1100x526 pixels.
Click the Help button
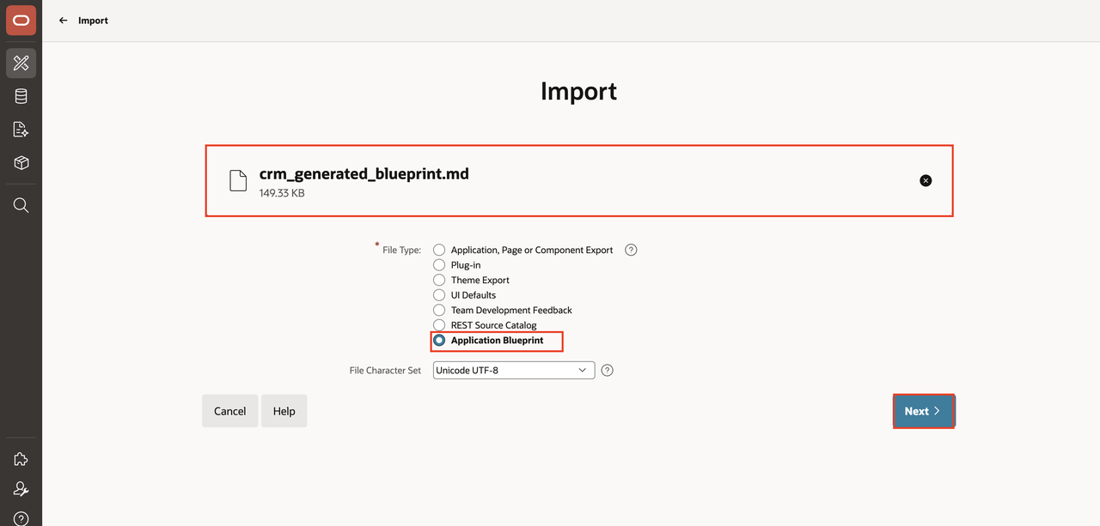tap(284, 411)
